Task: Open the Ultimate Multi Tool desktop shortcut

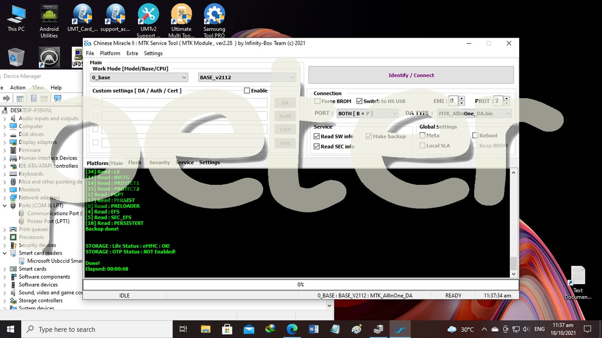Action: pos(182,21)
